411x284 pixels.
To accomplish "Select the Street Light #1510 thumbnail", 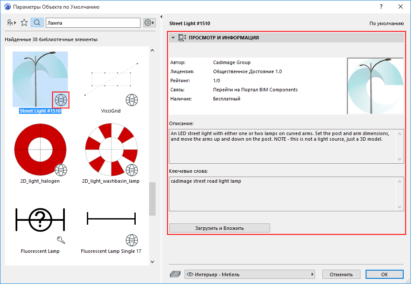I will (40, 79).
